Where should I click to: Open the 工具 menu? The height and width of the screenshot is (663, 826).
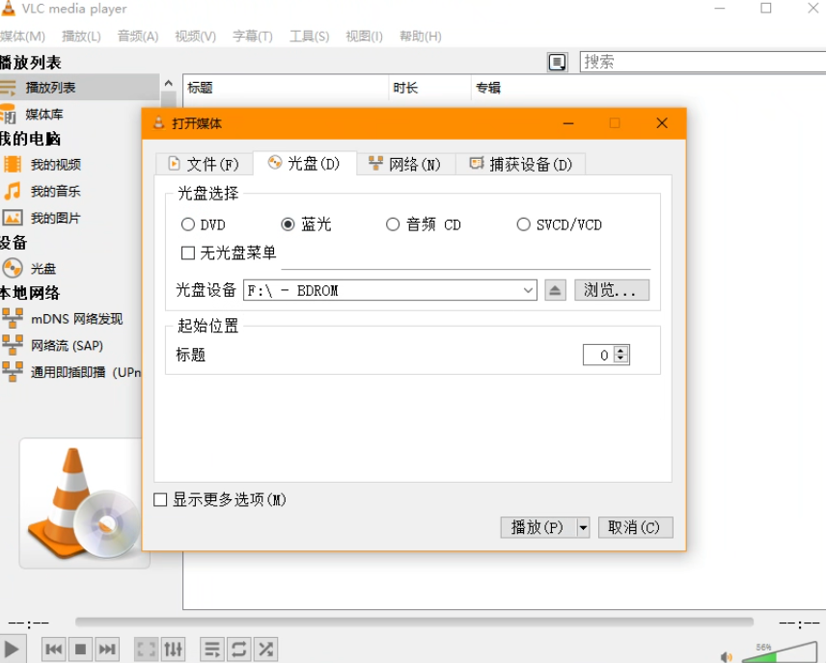[x=310, y=36]
